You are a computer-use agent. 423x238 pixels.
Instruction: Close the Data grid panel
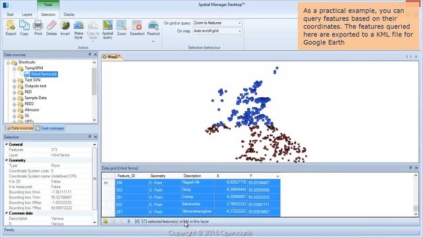coord(416,168)
